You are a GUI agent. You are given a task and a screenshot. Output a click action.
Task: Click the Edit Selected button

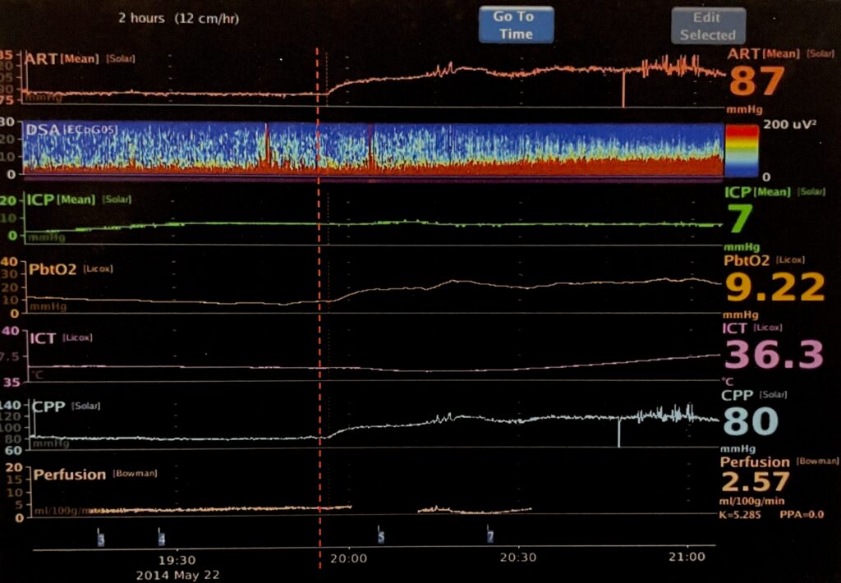coord(707,25)
